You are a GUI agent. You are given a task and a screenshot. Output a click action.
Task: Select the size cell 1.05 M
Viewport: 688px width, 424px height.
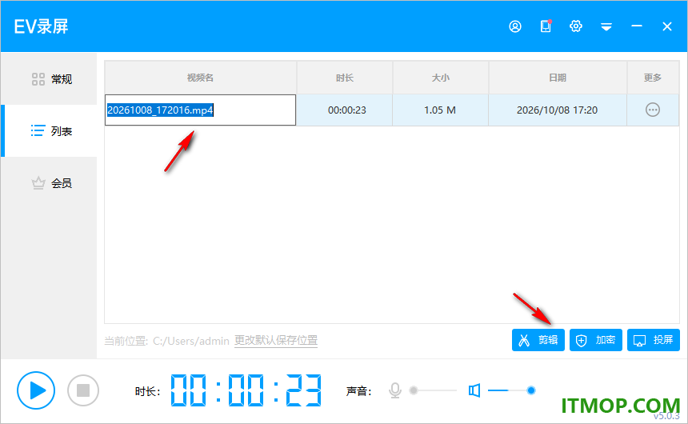point(440,110)
